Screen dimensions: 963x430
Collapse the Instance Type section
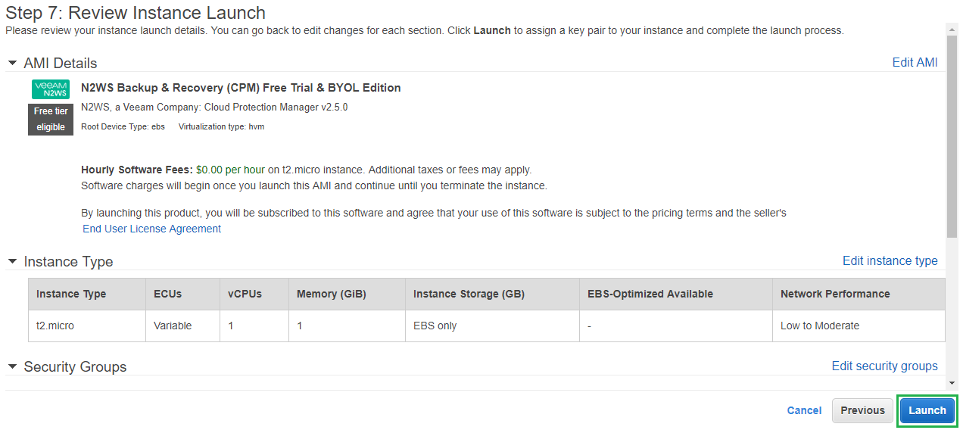point(13,261)
